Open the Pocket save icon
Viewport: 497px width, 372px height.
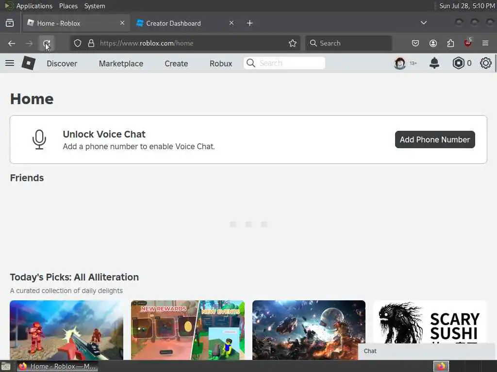tap(415, 43)
